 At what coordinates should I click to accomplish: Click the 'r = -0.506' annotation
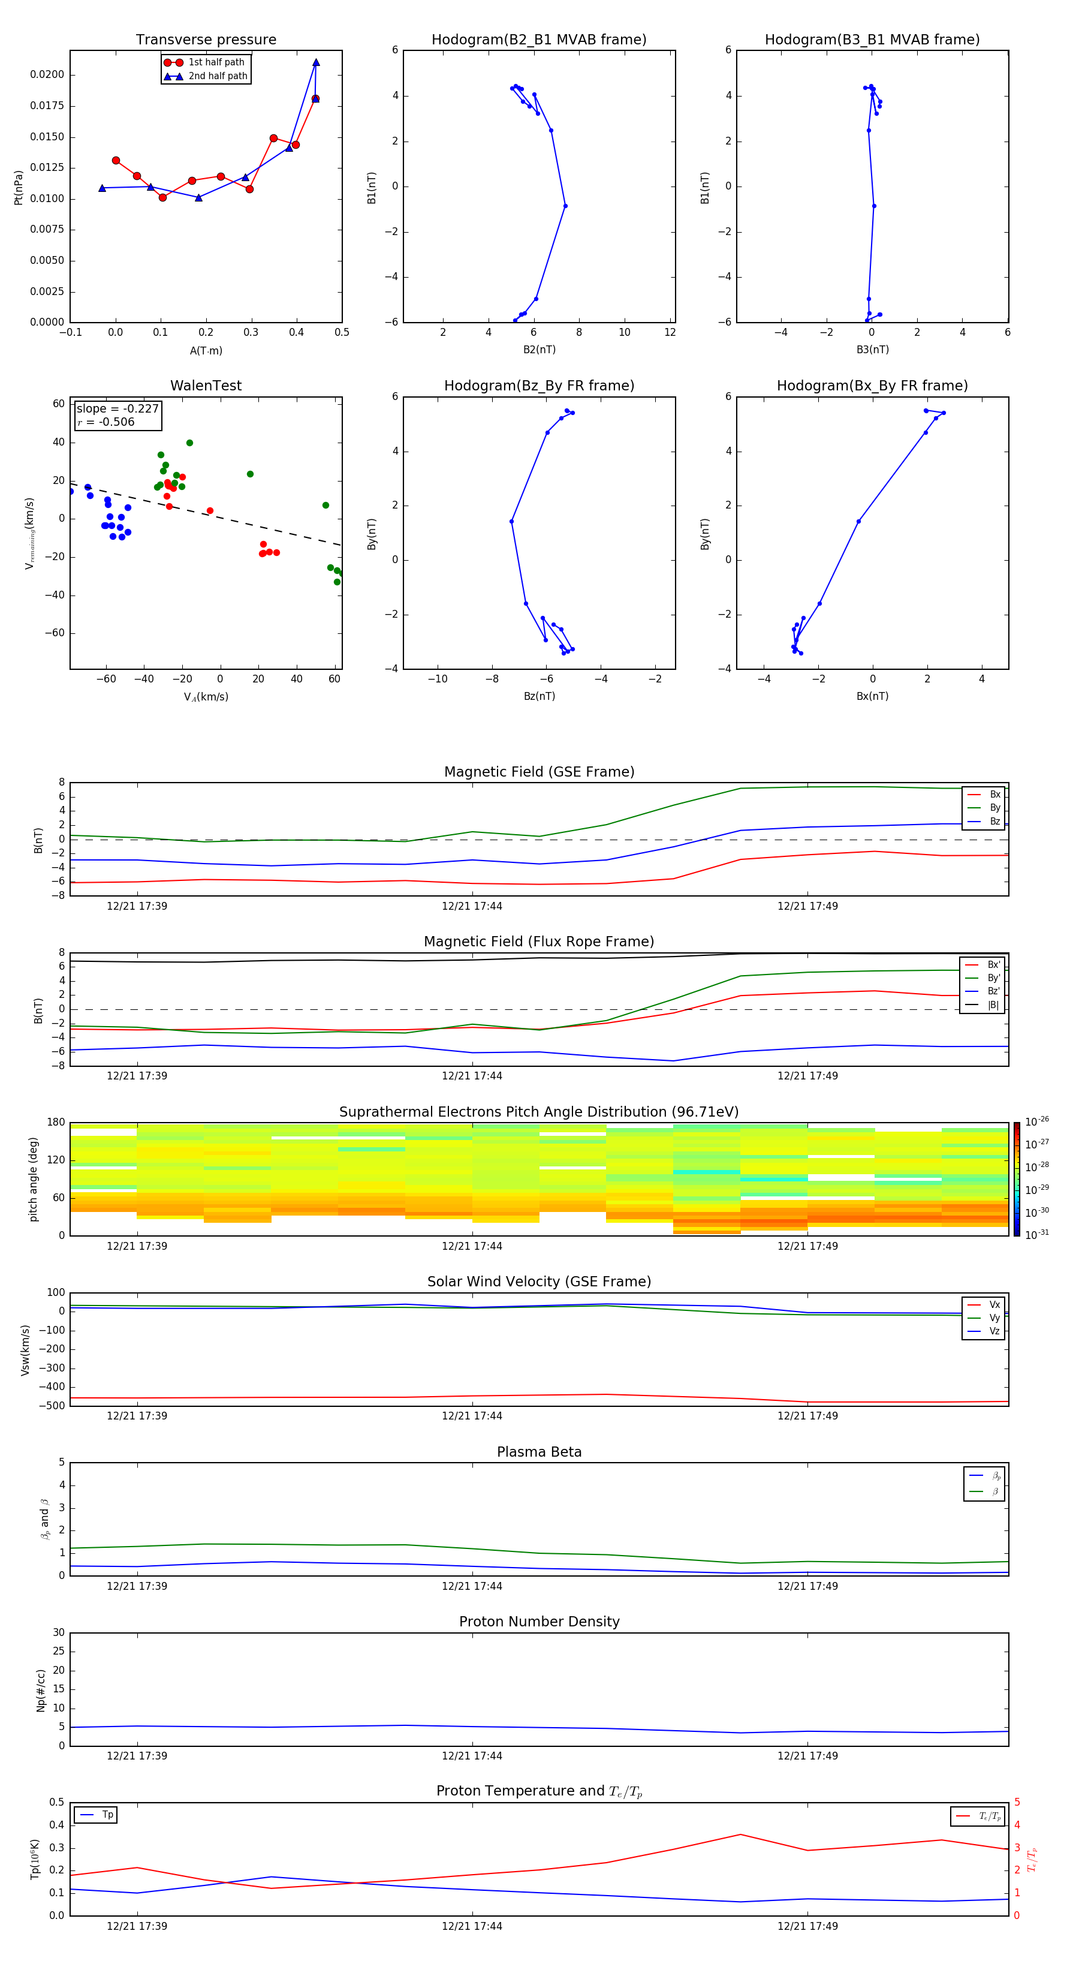pos(106,422)
